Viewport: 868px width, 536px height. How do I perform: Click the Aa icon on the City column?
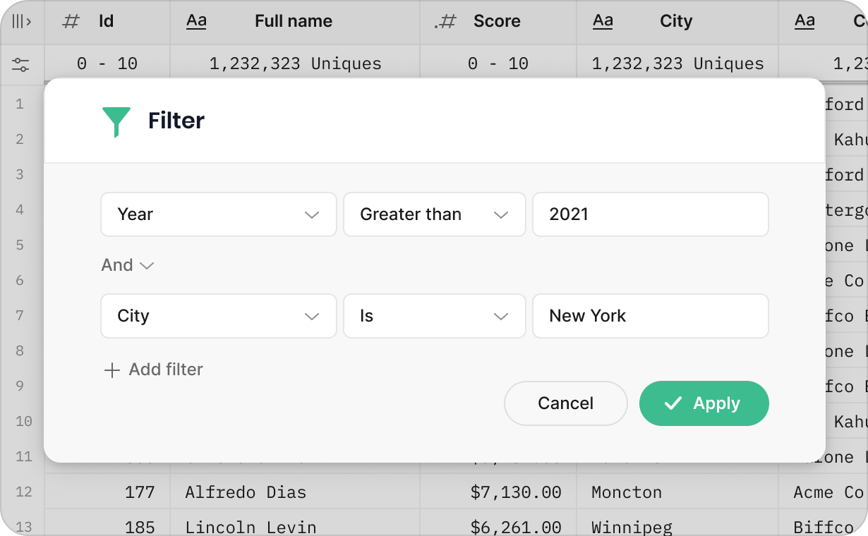[x=602, y=21]
